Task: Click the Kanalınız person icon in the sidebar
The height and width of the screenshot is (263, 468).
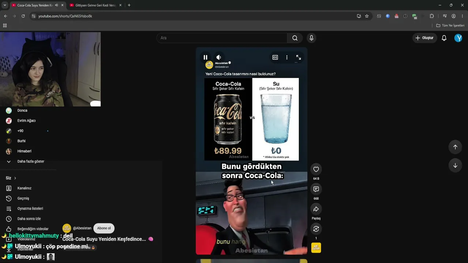Action: pyautogui.click(x=9, y=188)
